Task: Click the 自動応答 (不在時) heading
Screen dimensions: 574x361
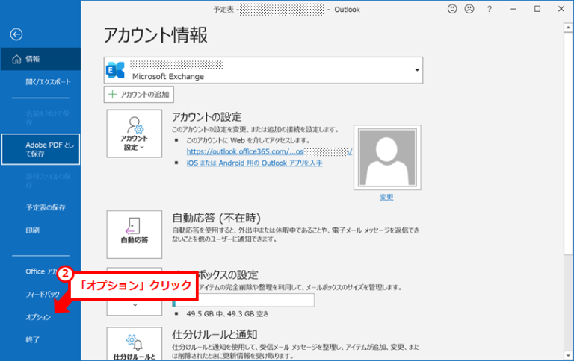Action: coord(216,218)
